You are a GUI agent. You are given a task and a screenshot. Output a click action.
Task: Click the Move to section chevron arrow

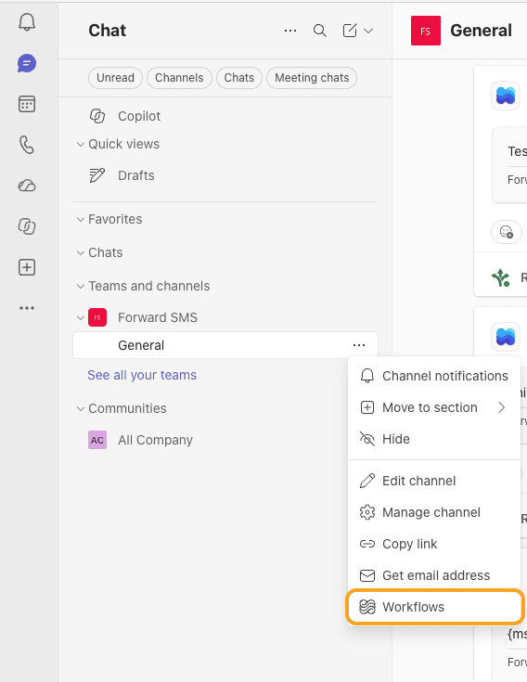[x=501, y=407]
